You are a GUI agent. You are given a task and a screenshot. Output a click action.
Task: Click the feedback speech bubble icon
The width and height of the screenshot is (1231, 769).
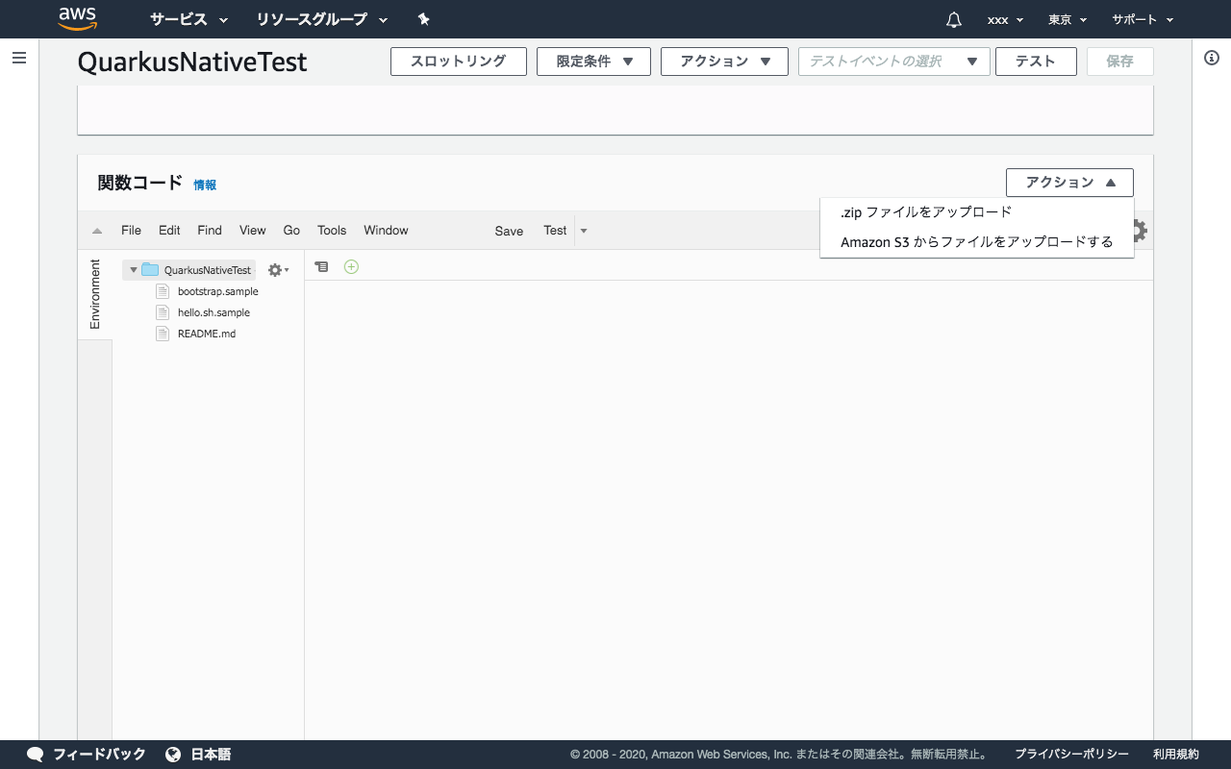click(36, 755)
